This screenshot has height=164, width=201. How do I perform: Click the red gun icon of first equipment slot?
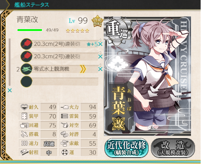(x=26, y=44)
